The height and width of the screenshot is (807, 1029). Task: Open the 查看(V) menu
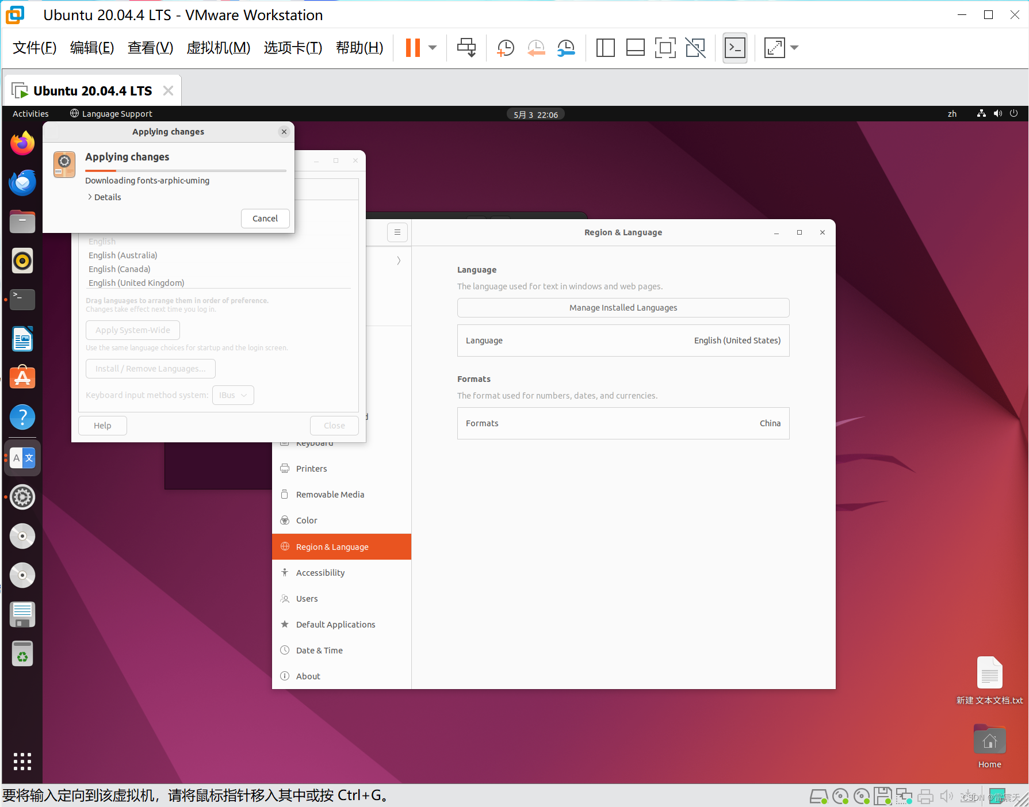[x=150, y=48]
